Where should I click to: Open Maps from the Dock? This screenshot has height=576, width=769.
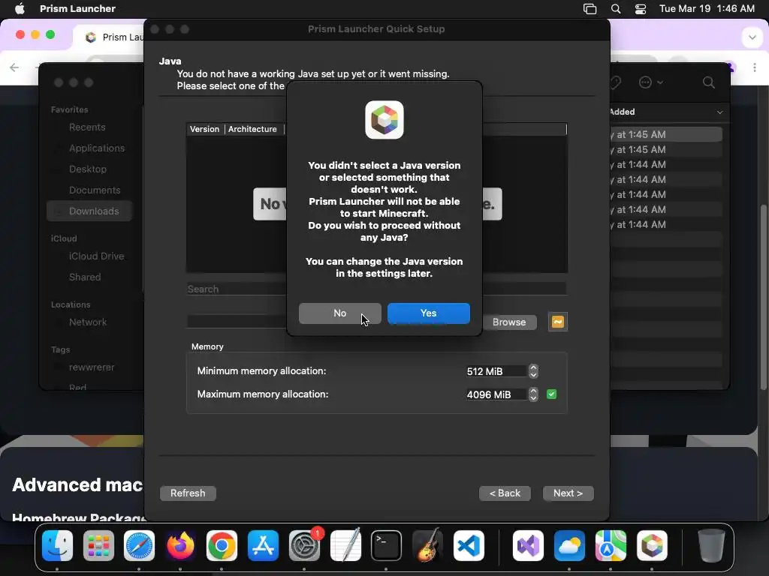pos(611,545)
